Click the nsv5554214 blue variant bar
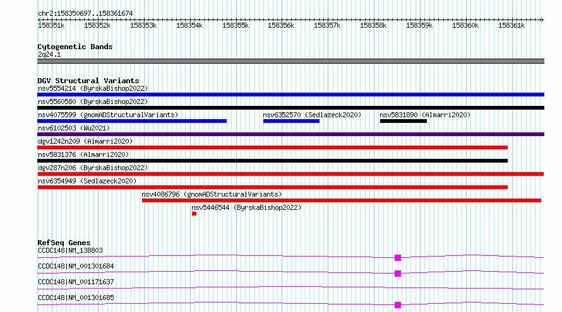Image resolution: width=562 pixels, height=312 pixels. pyautogui.click(x=290, y=95)
